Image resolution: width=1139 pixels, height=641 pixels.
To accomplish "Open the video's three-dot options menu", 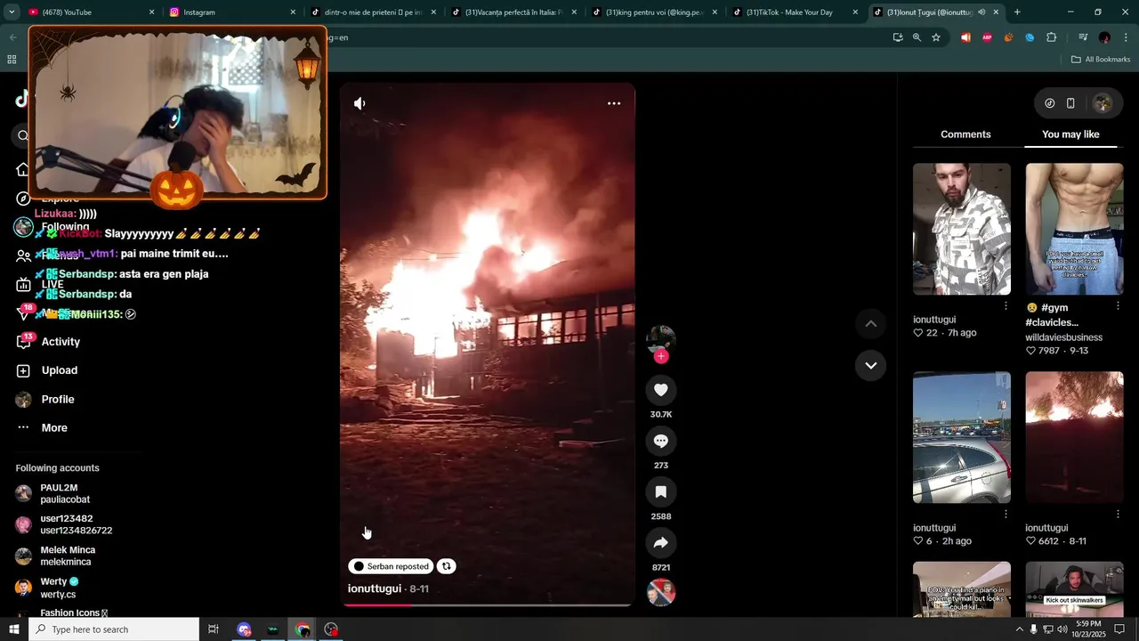I will (x=614, y=103).
